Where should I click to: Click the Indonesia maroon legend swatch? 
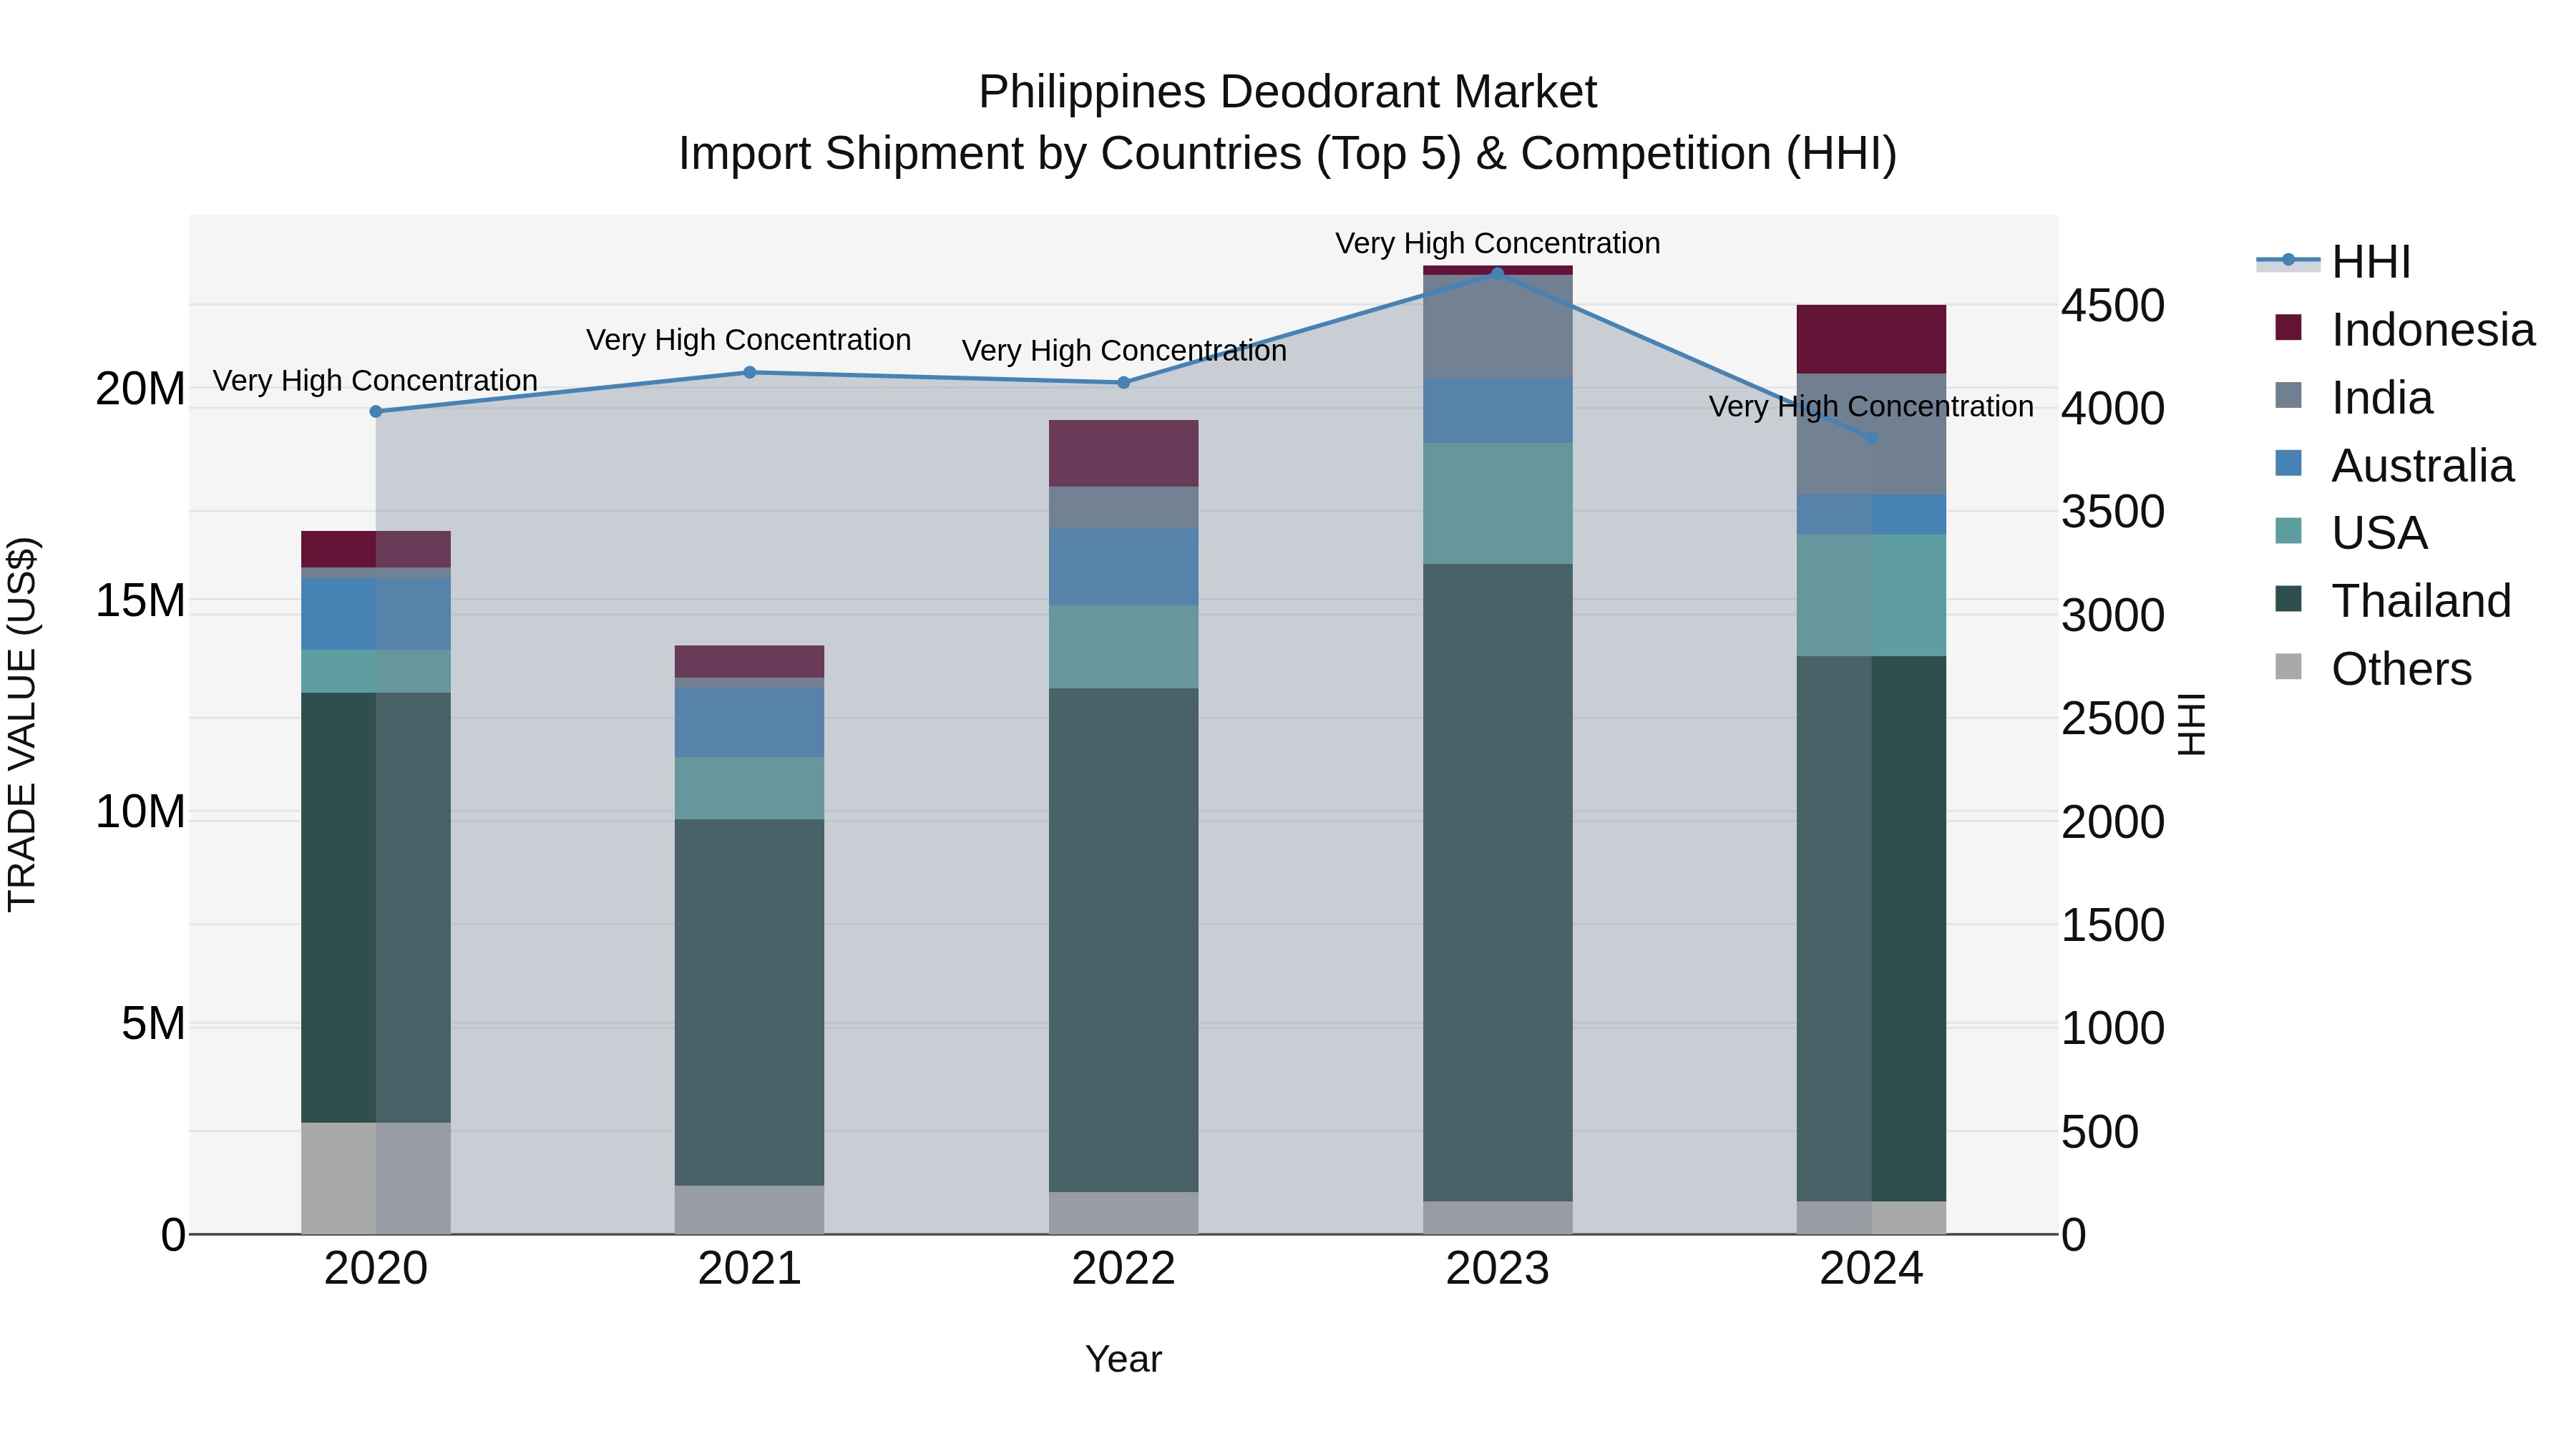pyautogui.click(x=2288, y=328)
